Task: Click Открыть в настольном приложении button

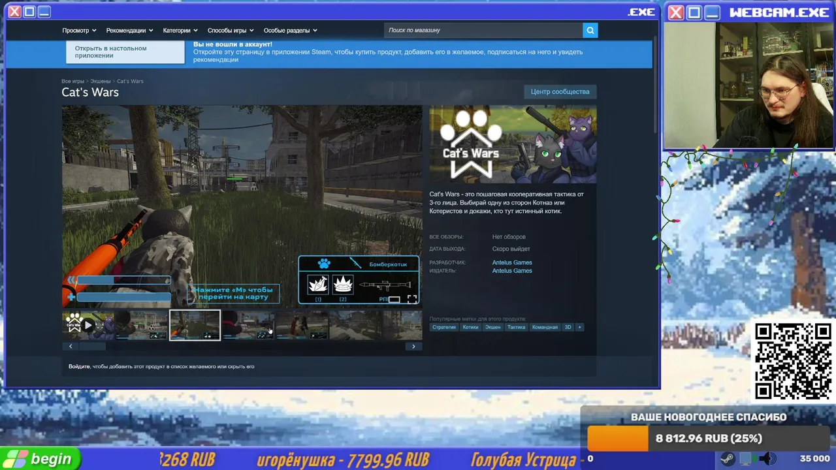Action: [x=125, y=52]
